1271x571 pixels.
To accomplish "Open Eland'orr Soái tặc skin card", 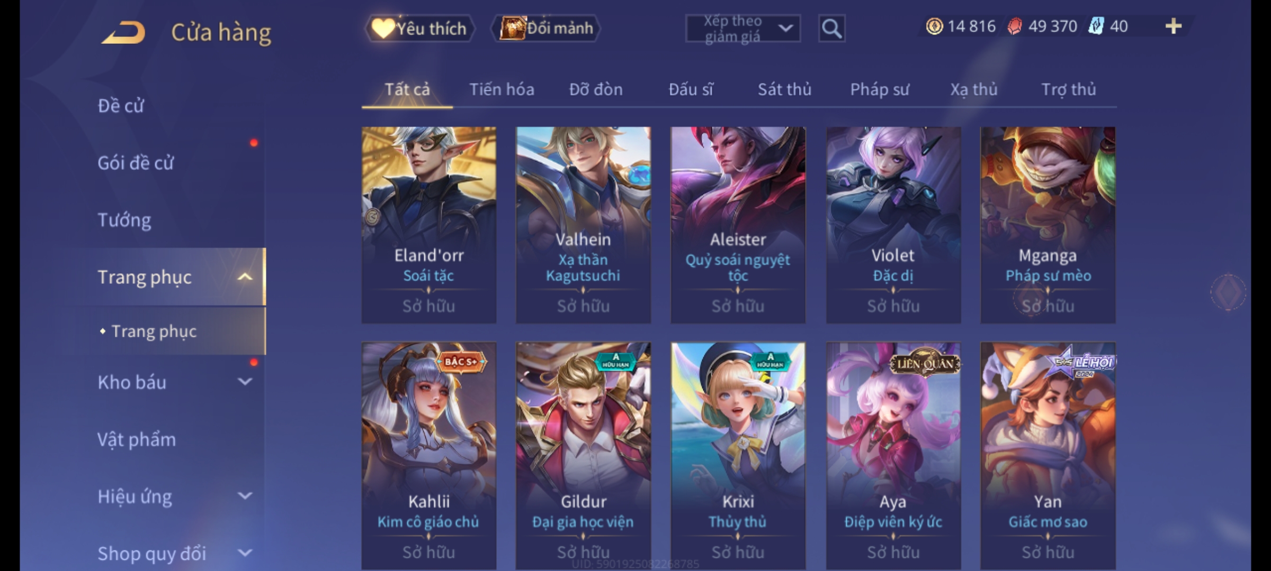I will point(429,225).
